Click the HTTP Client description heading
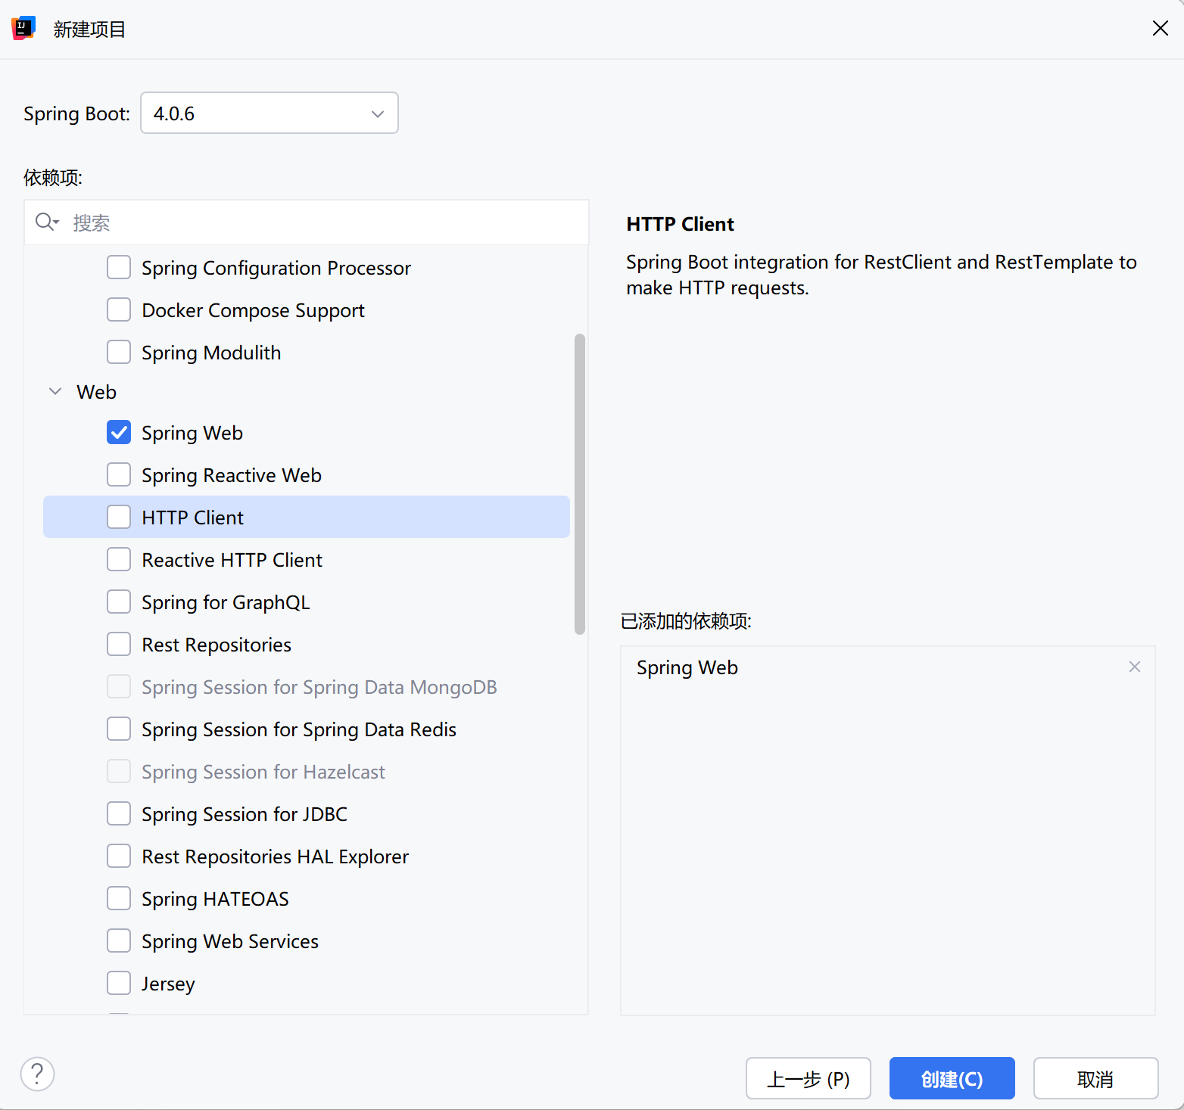 coord(680,224)
